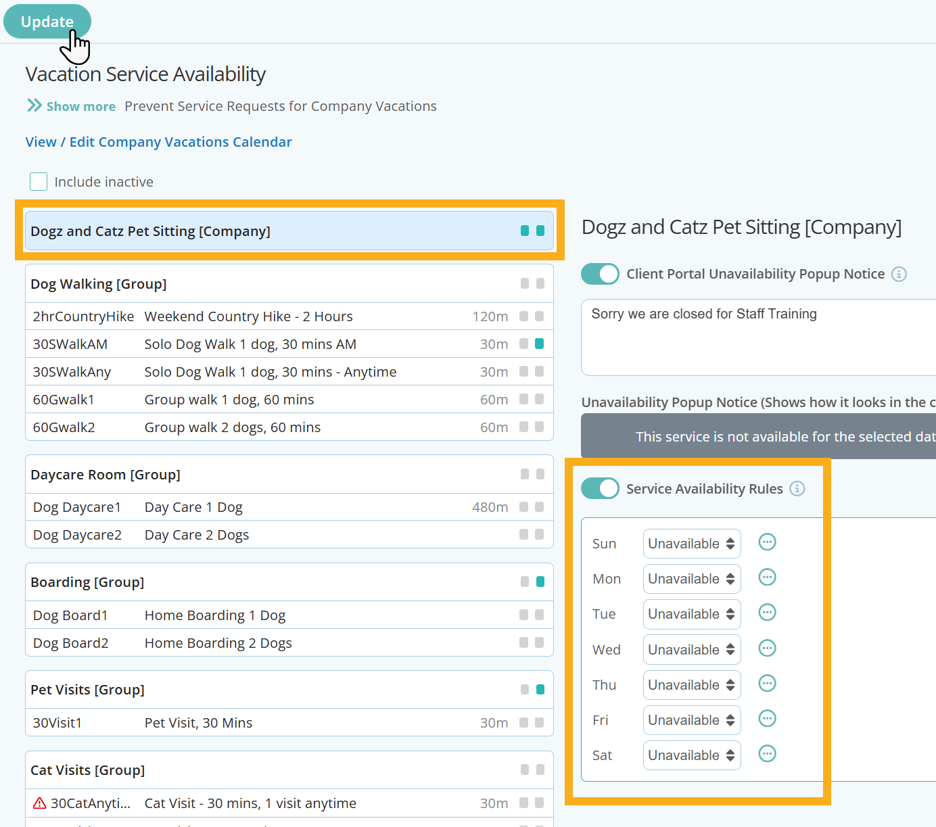
Task: Open the Friday Unavailable dropdown
Action: pyautogui.click(x=691, y=719)
